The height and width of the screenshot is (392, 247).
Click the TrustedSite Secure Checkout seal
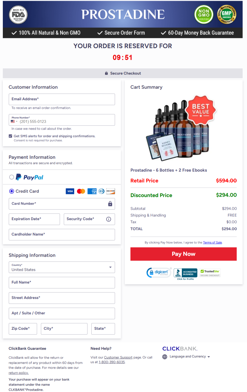(x=210, y=272)
